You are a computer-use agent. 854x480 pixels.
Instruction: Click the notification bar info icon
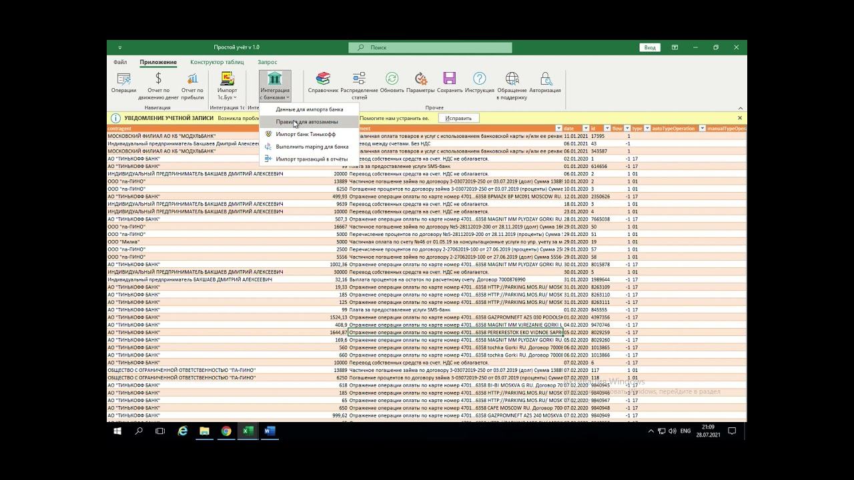[115, 118]
